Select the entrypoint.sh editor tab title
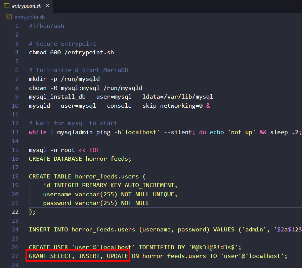This screenshot has height=268, width=302. click(x=27, y=6)
